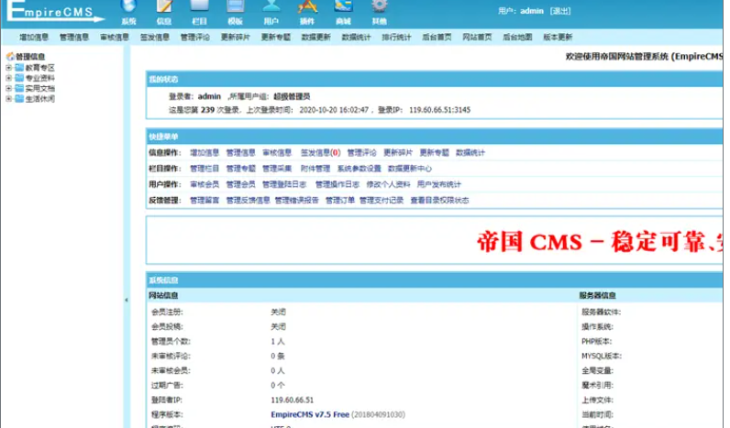Click 管理信息 in the top navigation bar

coord(74,38)
